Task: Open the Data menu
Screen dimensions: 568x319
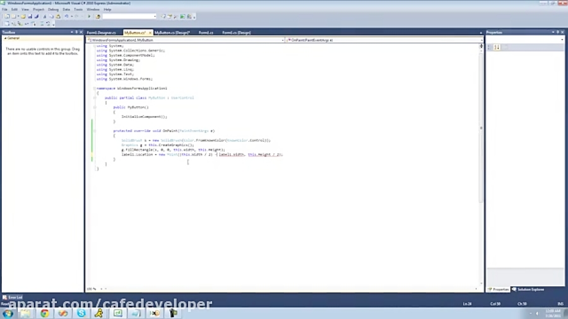Action: pyautogui.click(x=66, y=9)
